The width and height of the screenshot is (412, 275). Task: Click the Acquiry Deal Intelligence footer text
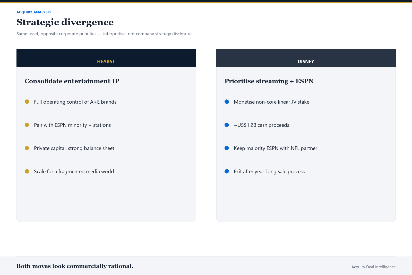[x=373, y=267]
